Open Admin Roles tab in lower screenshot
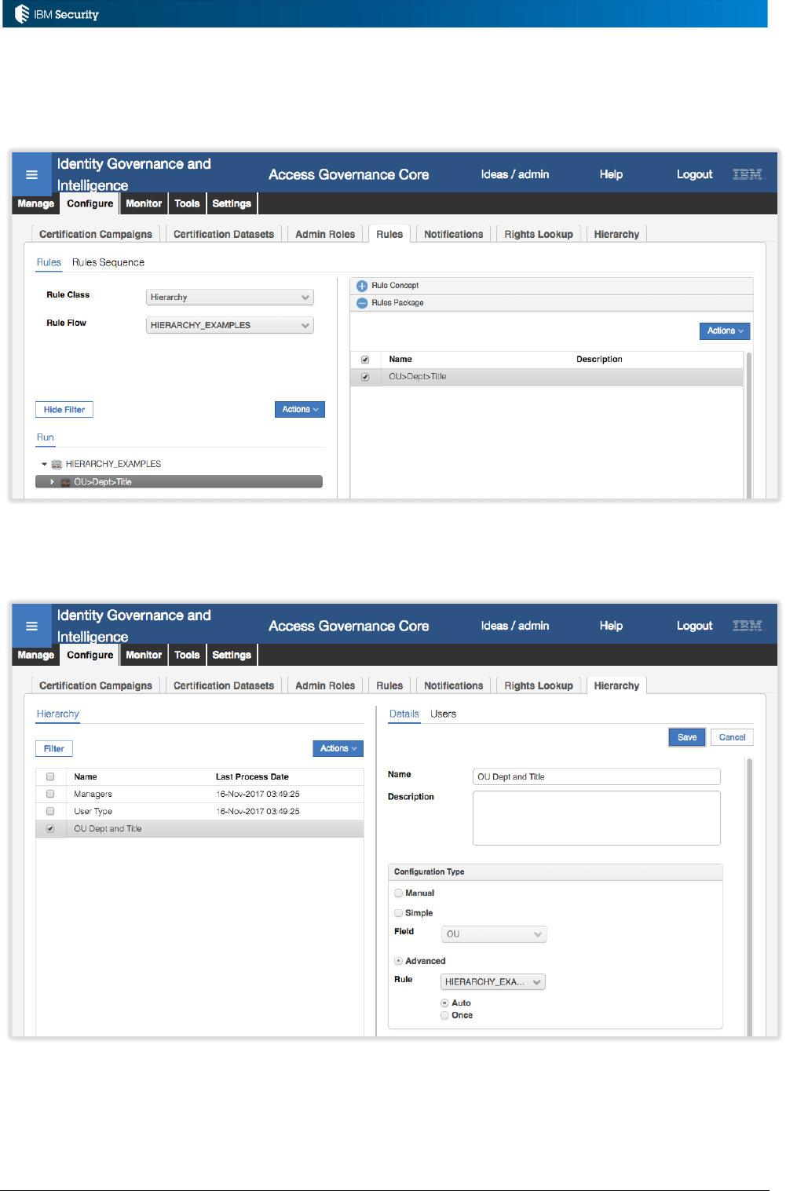This screenshot has height=1191, width=786. point(325,685)
